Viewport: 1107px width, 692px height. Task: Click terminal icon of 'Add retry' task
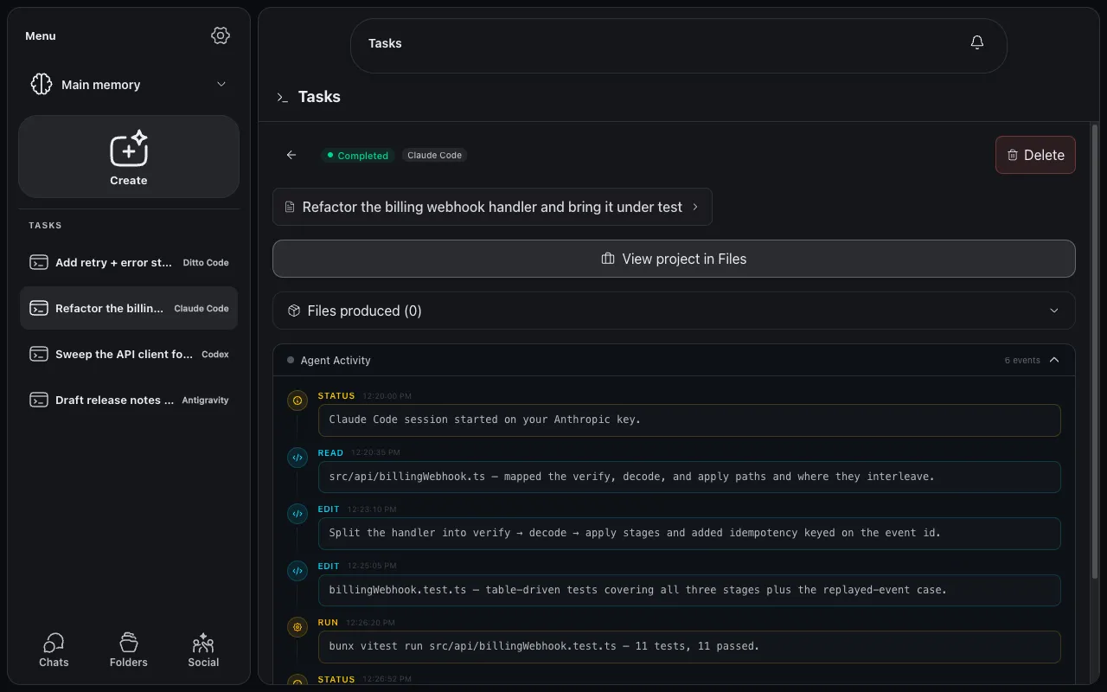click(x=39, y=262)
